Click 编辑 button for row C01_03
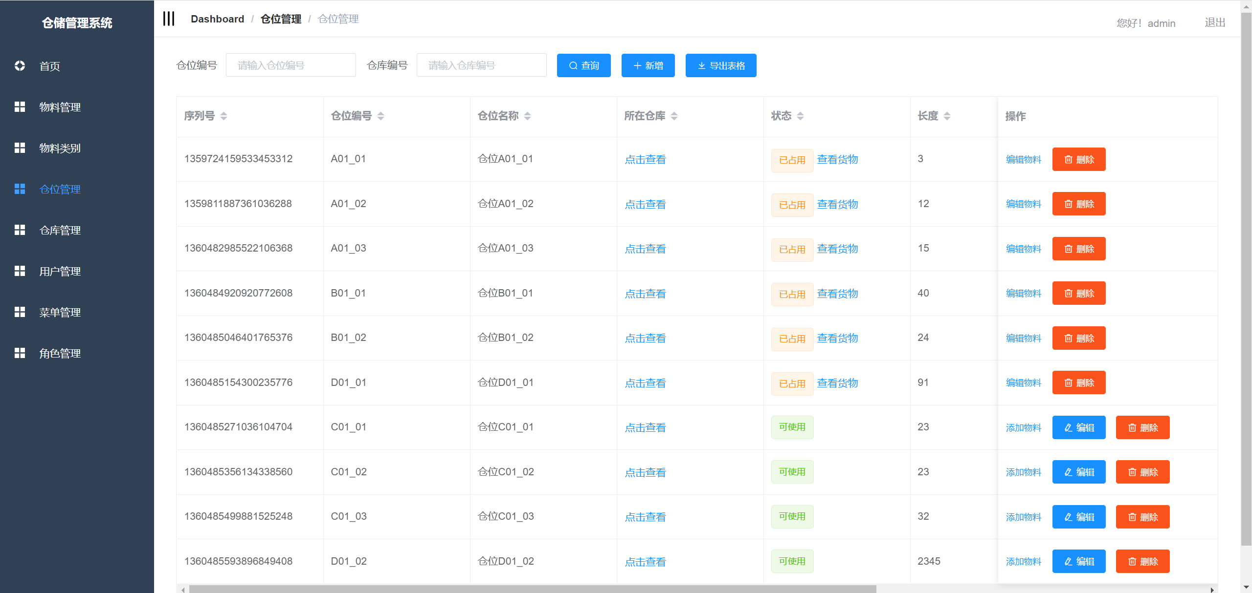 (x=1079, y=517)
